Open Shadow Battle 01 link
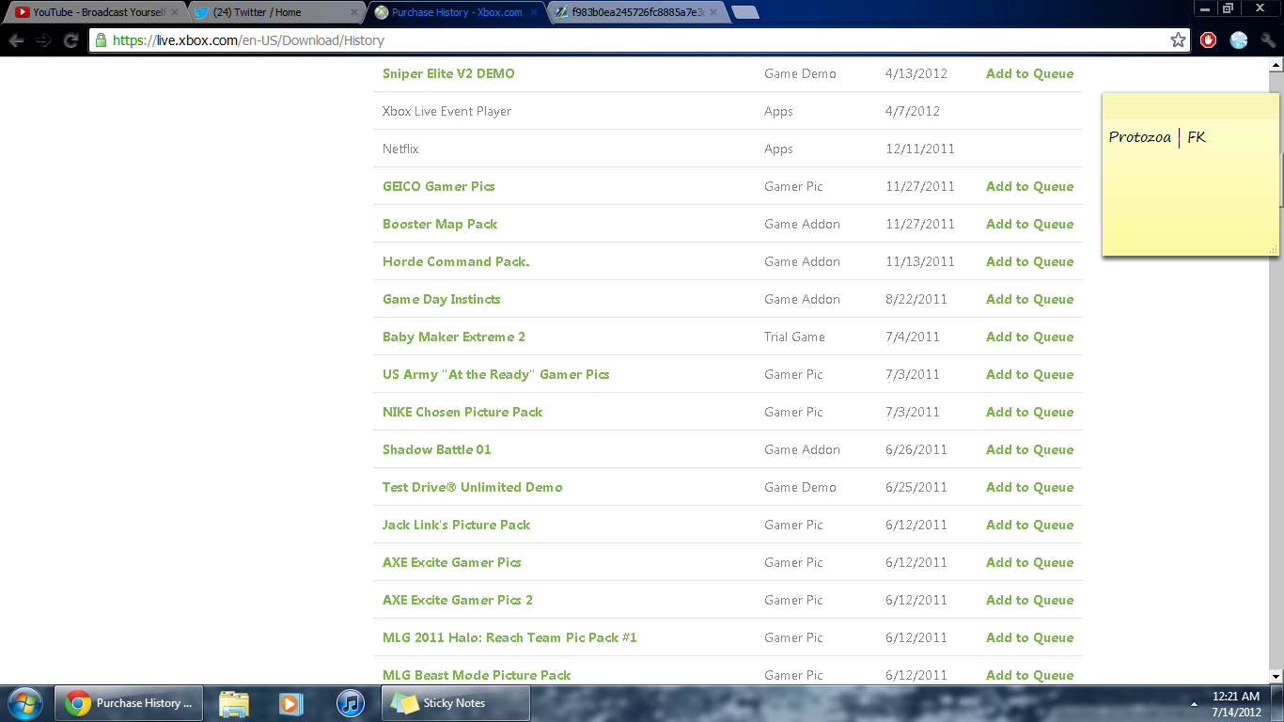 (437, 449)
